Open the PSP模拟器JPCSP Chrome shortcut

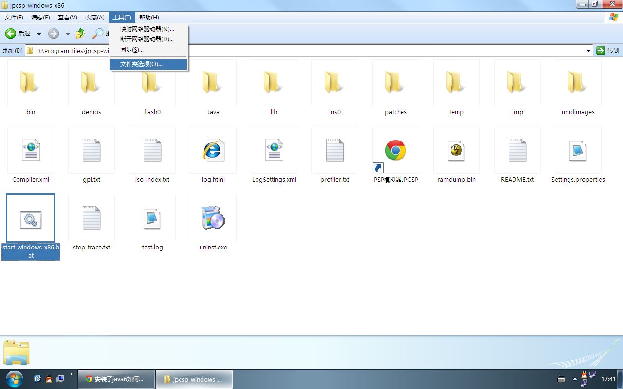pos(396,150)
